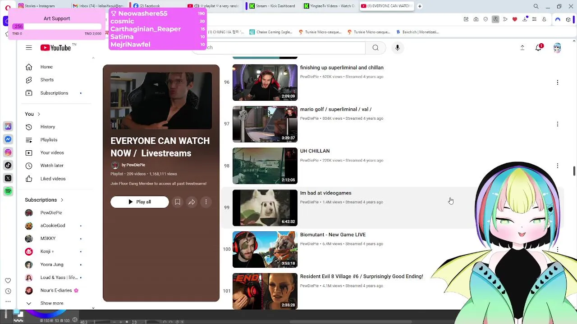Image resolution: width=577 pixels, height=324 pixels.
Task: Open Liked videos in sidebar
Action: click(x=56, y=179)
